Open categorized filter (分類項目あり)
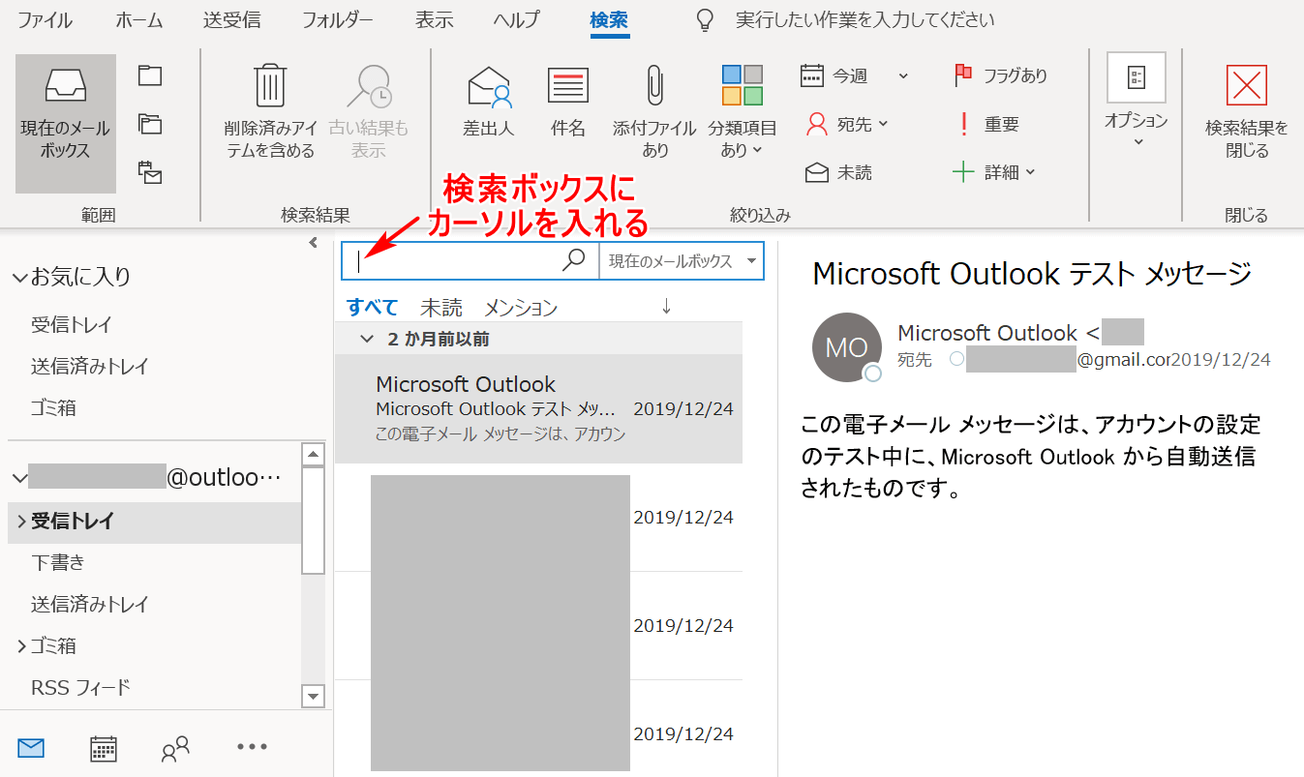This screenshot has width=1304, height=777. click(742, 112)
